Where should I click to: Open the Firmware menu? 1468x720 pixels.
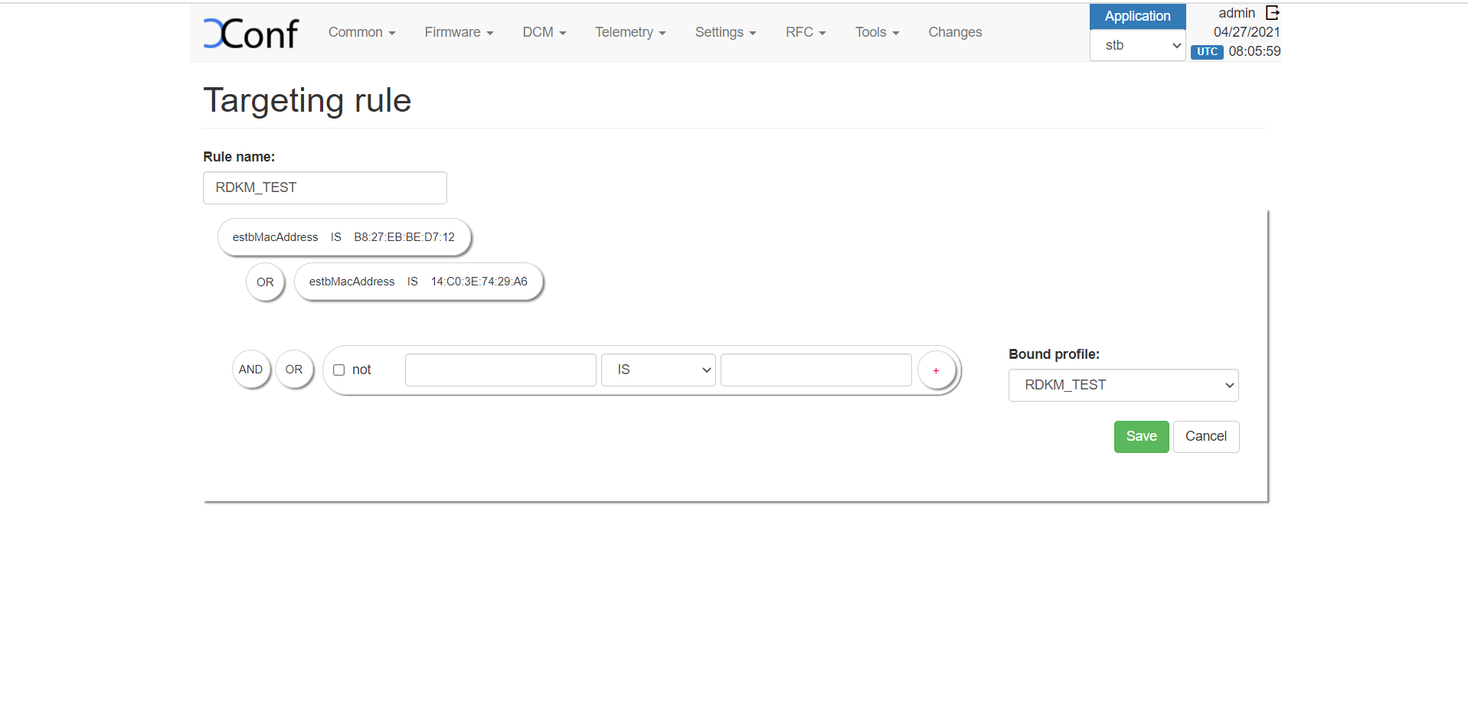(x=459, y=32)
